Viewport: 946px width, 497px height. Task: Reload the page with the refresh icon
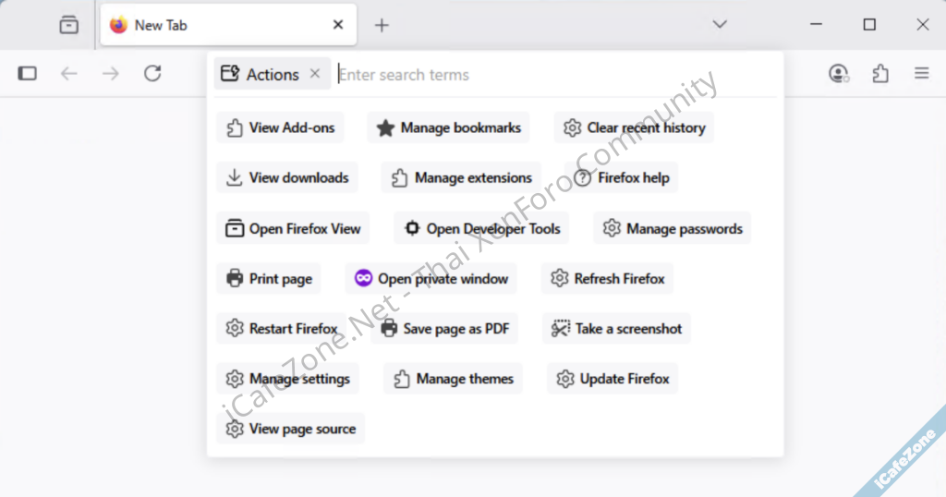[152, 74]
